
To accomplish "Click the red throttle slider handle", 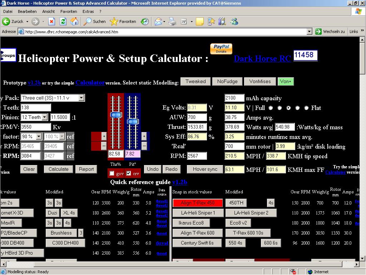I will point(116,115).
